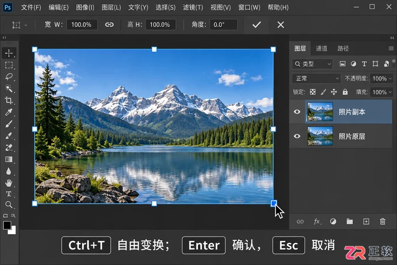Delete layer with trash icon
The image size is (397, 265).
(x=383, y=222)
